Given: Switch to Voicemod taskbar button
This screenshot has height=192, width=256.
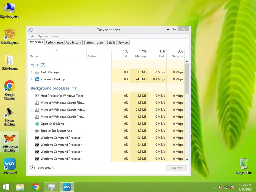Looking at the screenshot, I should [67, 187].
